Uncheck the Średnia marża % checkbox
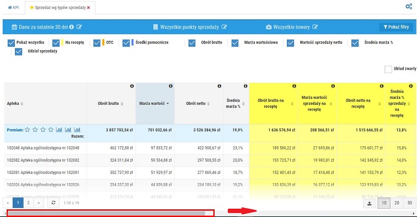The height and width of the screenshot is (217, 417). click(x=355, y=43)
